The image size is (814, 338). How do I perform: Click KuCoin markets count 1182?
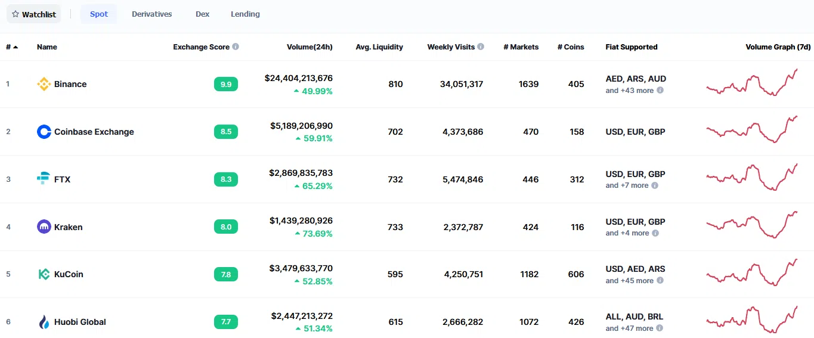529,274
